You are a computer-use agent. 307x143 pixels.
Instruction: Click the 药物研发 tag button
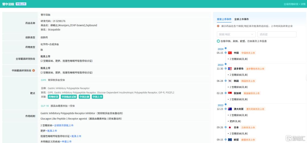point(53,97)
